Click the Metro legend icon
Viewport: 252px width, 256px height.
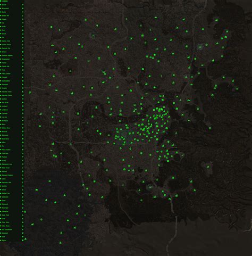23,125
